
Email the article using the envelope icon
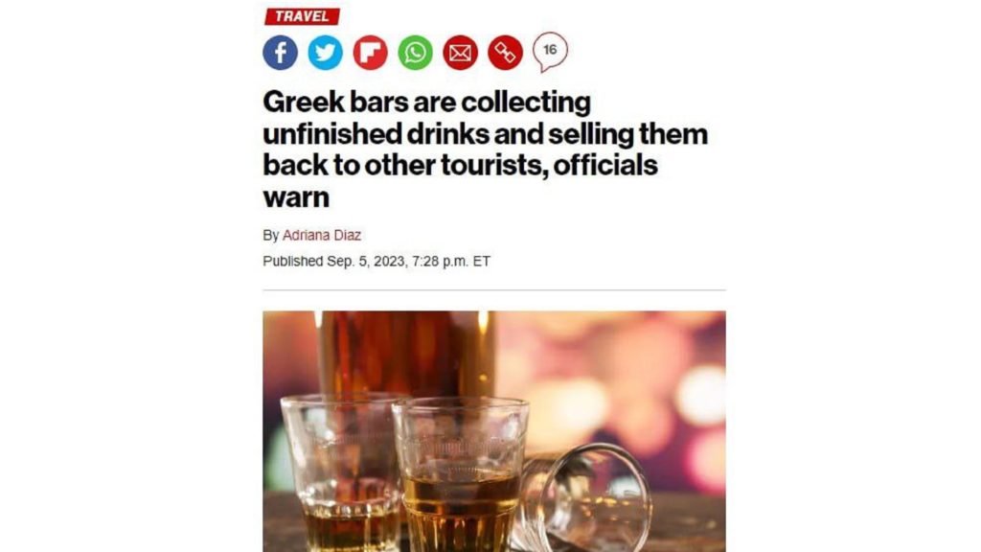coord(460,53)
